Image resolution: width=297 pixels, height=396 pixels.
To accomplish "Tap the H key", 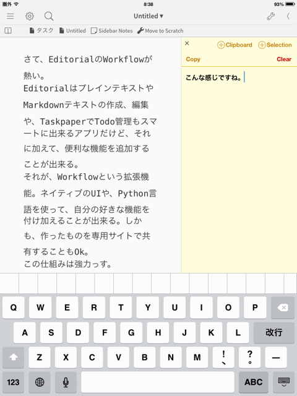I will tap(158, 332).
